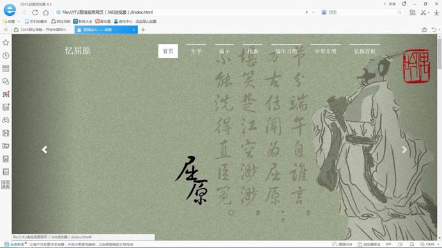The height and width of the screenshot is (248, 442).
Task: Open the downloads arrow icon in toolbar
Action: tap(436, 12)
